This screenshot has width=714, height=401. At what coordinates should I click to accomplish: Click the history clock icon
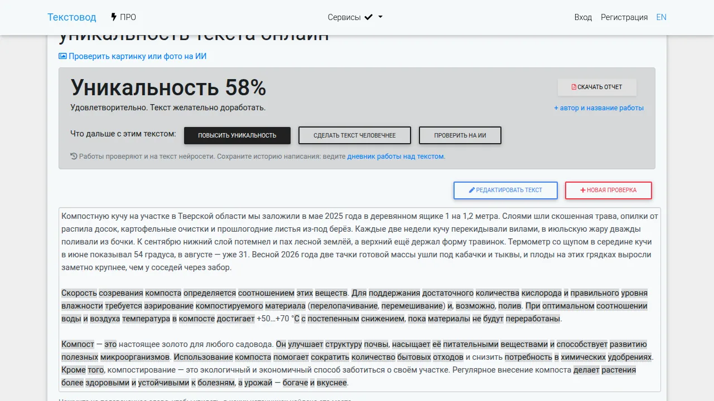tap(74, 157)
